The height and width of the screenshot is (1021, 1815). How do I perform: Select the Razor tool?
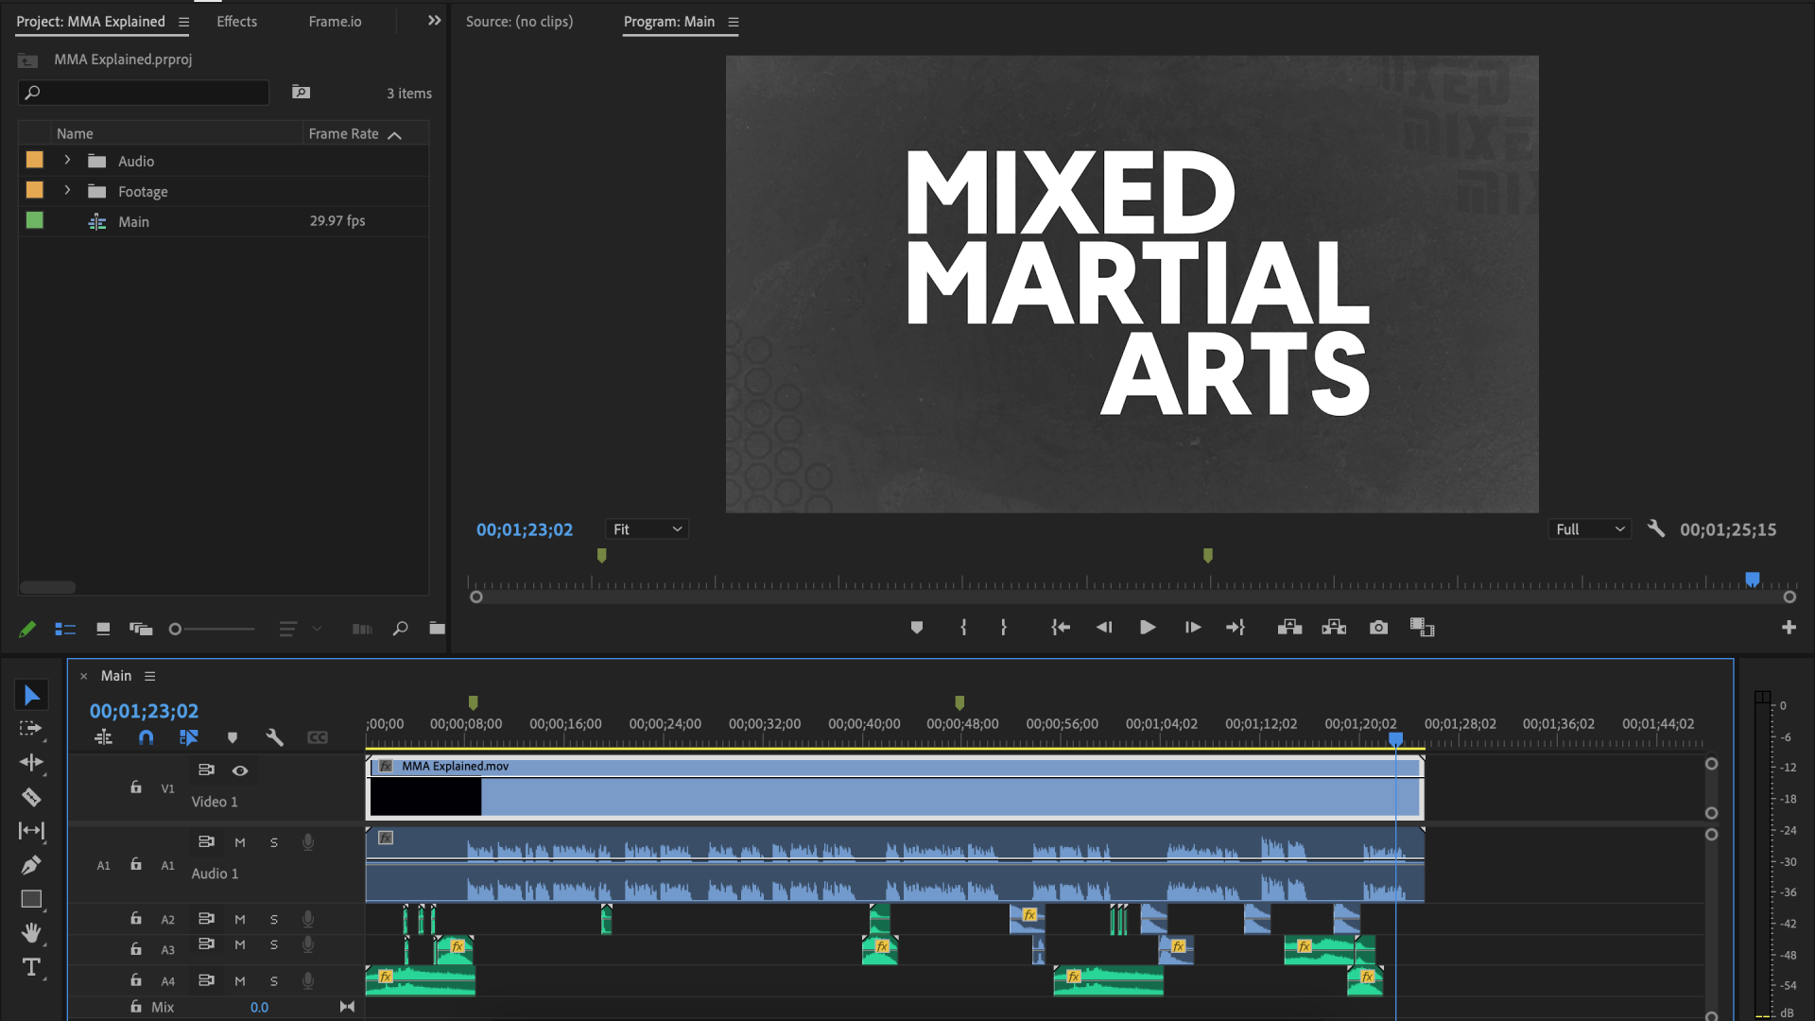tap(31, 797)
